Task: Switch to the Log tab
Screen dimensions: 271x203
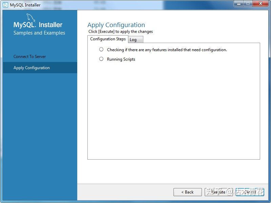Action: 135,40
